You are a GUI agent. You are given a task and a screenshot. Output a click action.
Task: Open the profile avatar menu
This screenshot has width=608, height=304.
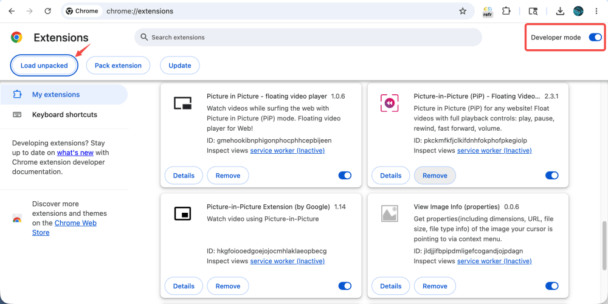tap(579, 11)
